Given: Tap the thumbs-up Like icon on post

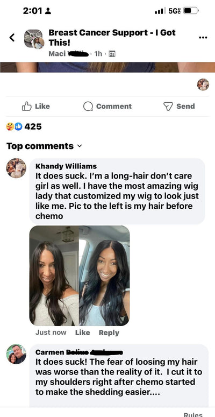Looking at the screenshot, I should [x=26, y=107].
